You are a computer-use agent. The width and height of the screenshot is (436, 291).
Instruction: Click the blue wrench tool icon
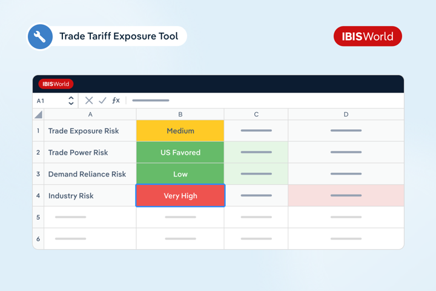[x=40, y=36]
